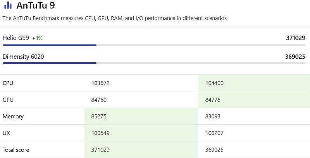This screenshot has width=310, height=158.
Task: Select the Memory row label
Action: click(x=13, y=117)
